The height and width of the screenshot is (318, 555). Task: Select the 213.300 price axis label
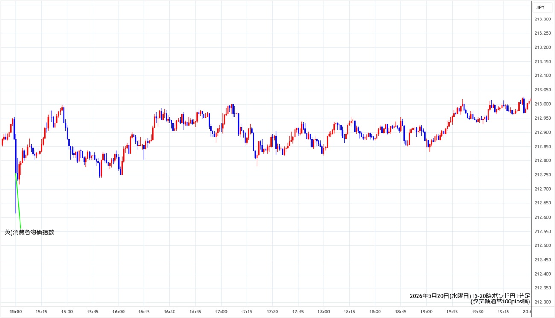[x=542, y=19]
